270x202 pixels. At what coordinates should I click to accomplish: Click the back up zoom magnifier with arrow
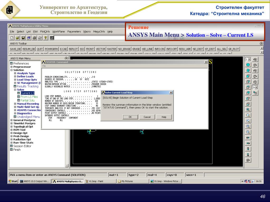point(248,121)
